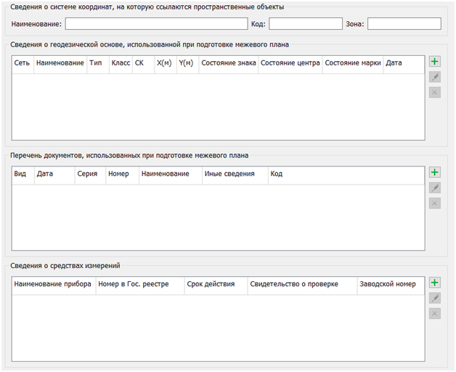Sort documents by Серия column
Image resolution: width=456 pixels, height=372 pixels.
(87, 174)
